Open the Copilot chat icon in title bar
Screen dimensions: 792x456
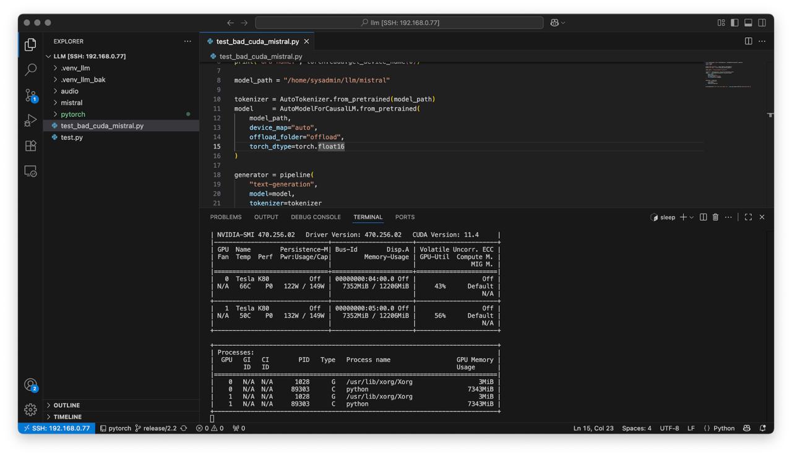554,22
